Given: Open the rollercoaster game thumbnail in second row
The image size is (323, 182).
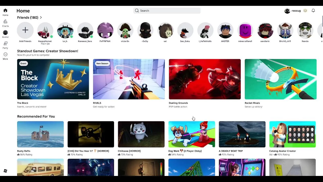Looking at the screenshot, I should (192, 167).
